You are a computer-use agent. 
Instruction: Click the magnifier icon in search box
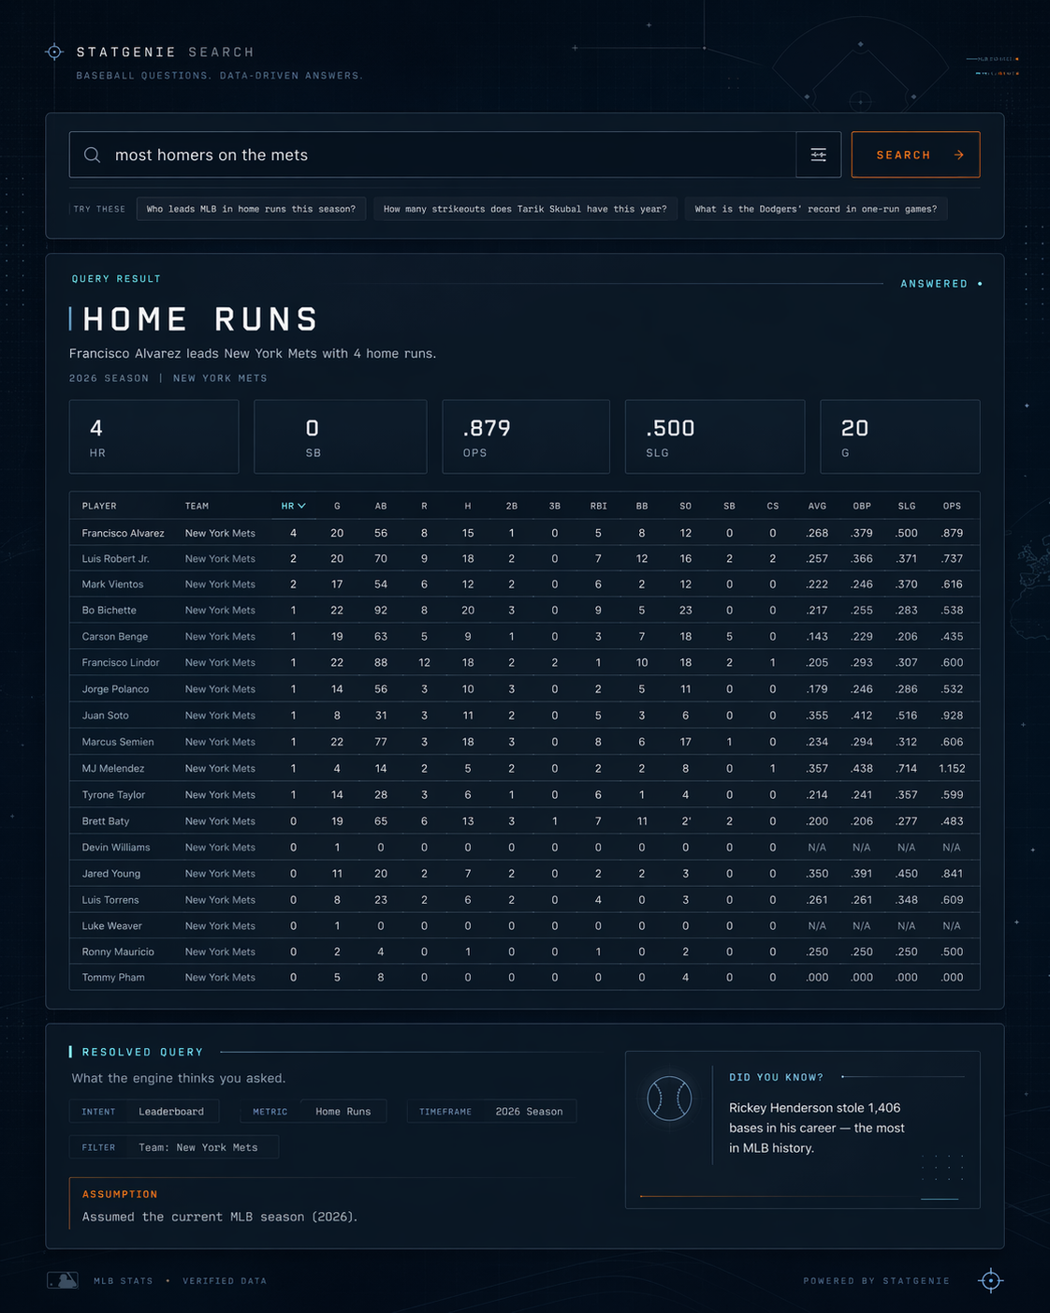tap(92, 155)
